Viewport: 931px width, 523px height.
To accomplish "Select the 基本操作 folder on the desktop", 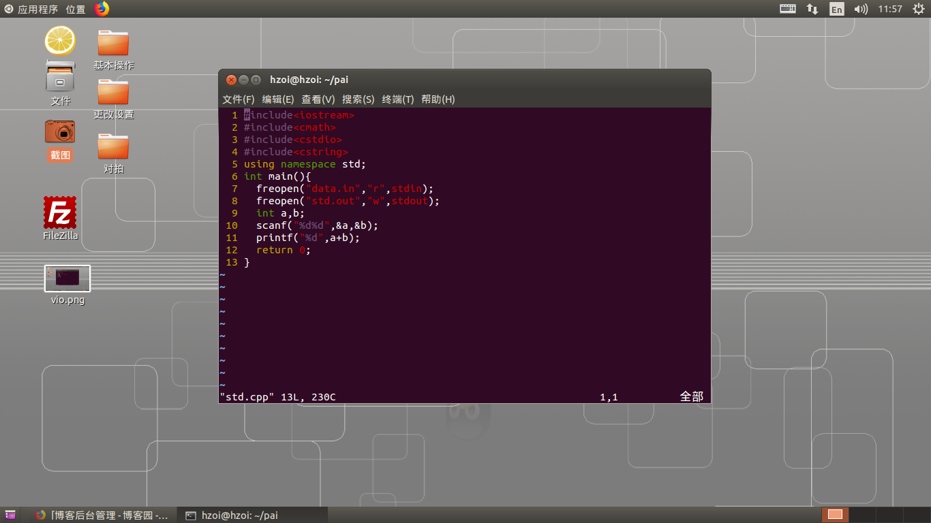I will [x=113, y=50].
